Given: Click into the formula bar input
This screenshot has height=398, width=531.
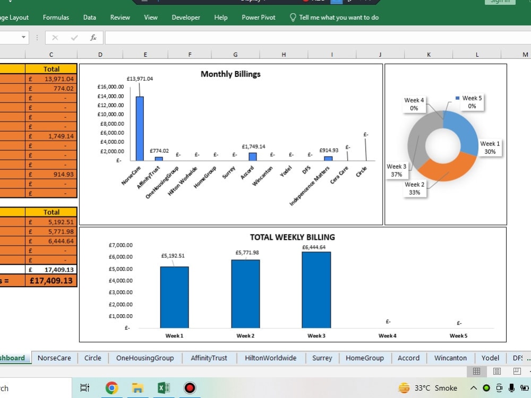Looking at the screenshot, I should click(x=318, y=38).
